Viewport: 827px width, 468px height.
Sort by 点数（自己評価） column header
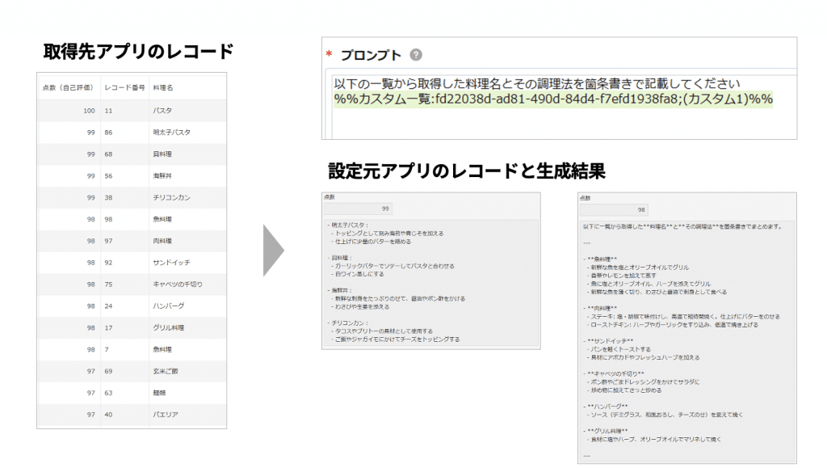68,87
